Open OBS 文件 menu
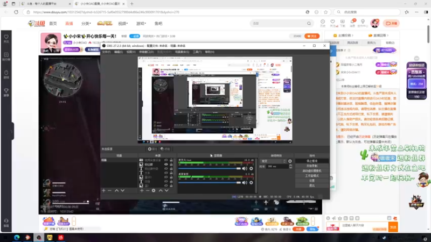The width and height of the screenshot is (431, 242). 106,52
